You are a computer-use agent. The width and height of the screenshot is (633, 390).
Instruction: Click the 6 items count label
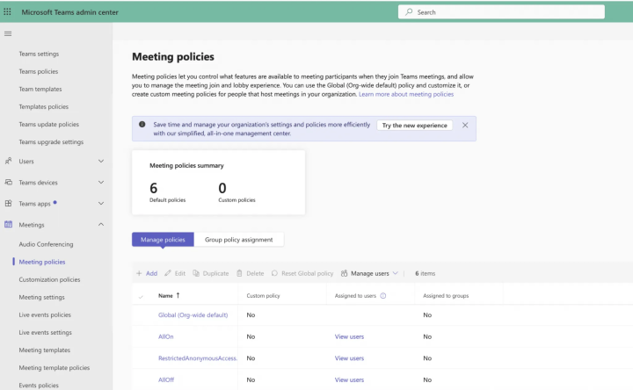click(x=426, y=273)
